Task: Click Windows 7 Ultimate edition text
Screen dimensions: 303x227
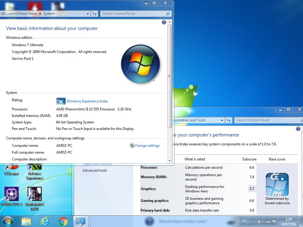Action: pos(28,45)
